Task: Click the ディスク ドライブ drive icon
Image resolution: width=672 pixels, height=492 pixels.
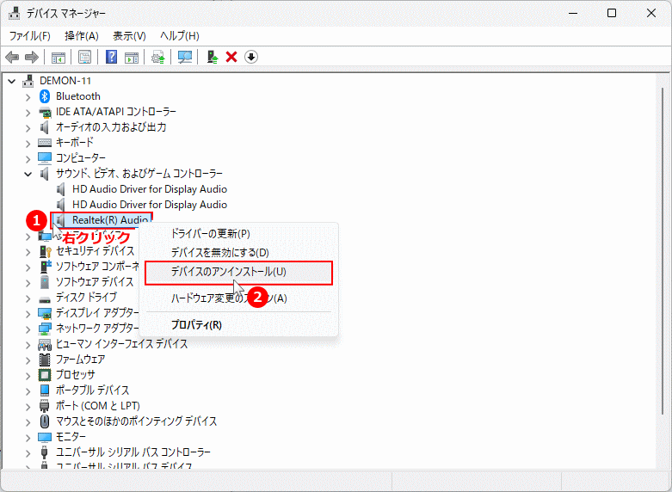Action: tap(45, 298)
